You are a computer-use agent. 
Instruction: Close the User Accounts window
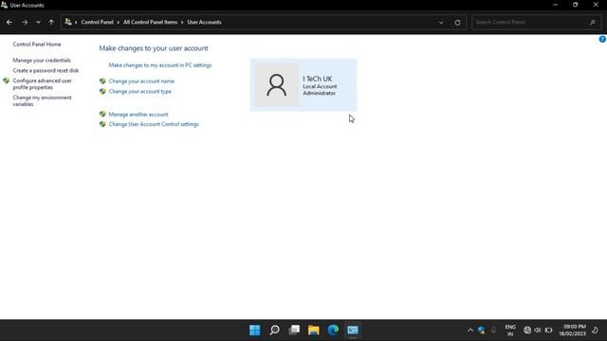pyautogui.click(x=596, y=5)
